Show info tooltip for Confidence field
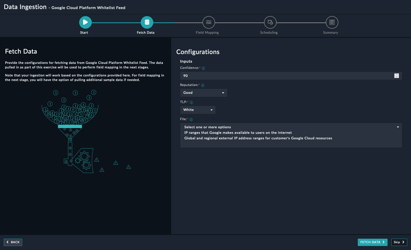The height and width of the screenshot is (250, 411). coord(203,68)
